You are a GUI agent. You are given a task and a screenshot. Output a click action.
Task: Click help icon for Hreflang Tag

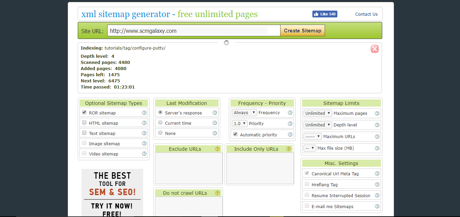tap(377, 185)
